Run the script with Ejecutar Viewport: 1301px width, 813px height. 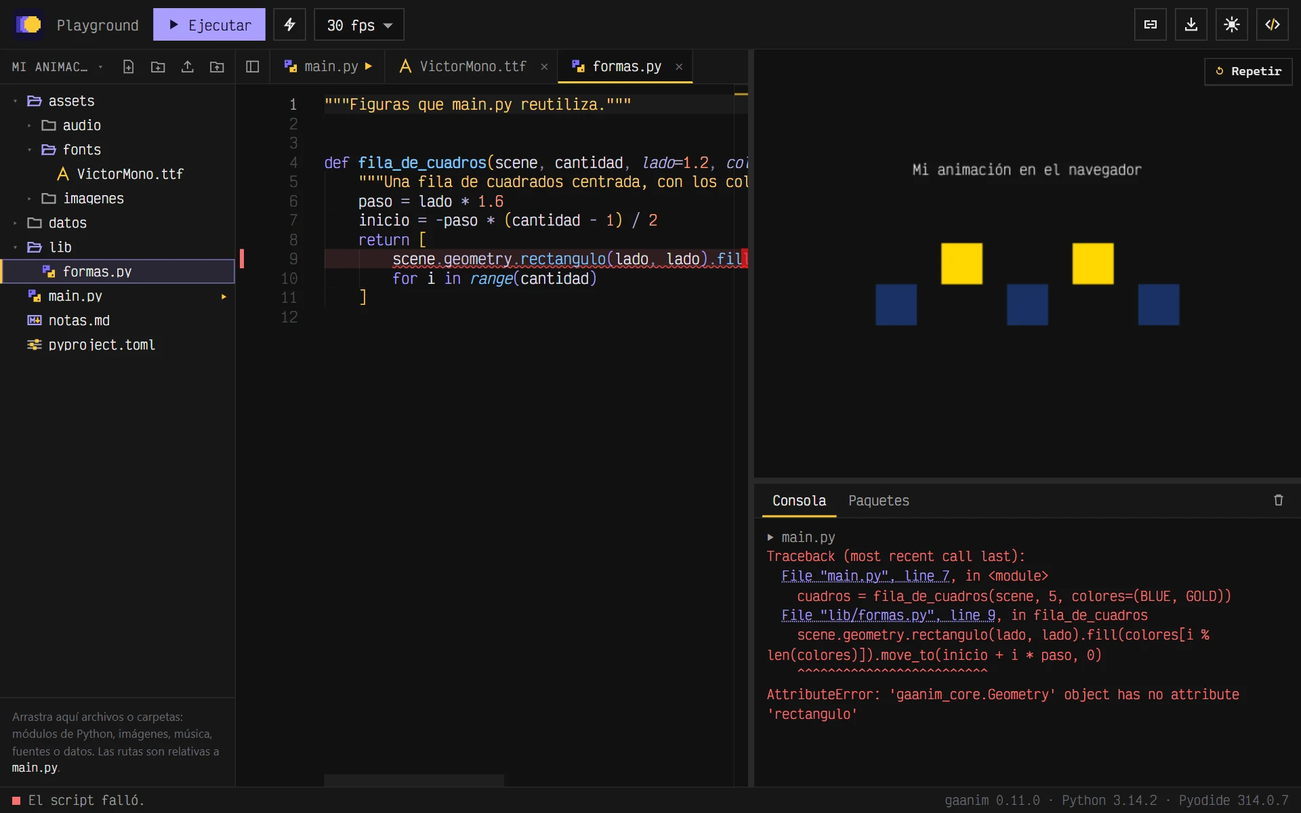pos(209,25)
